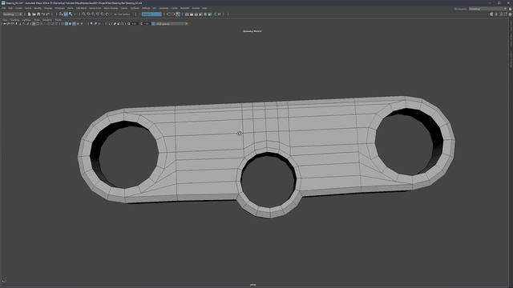This screenshot has height=288, width=513.
Task: Toggle Wireframe on Shaded icon
Action: pyautogui.click(x=74, y=24)
